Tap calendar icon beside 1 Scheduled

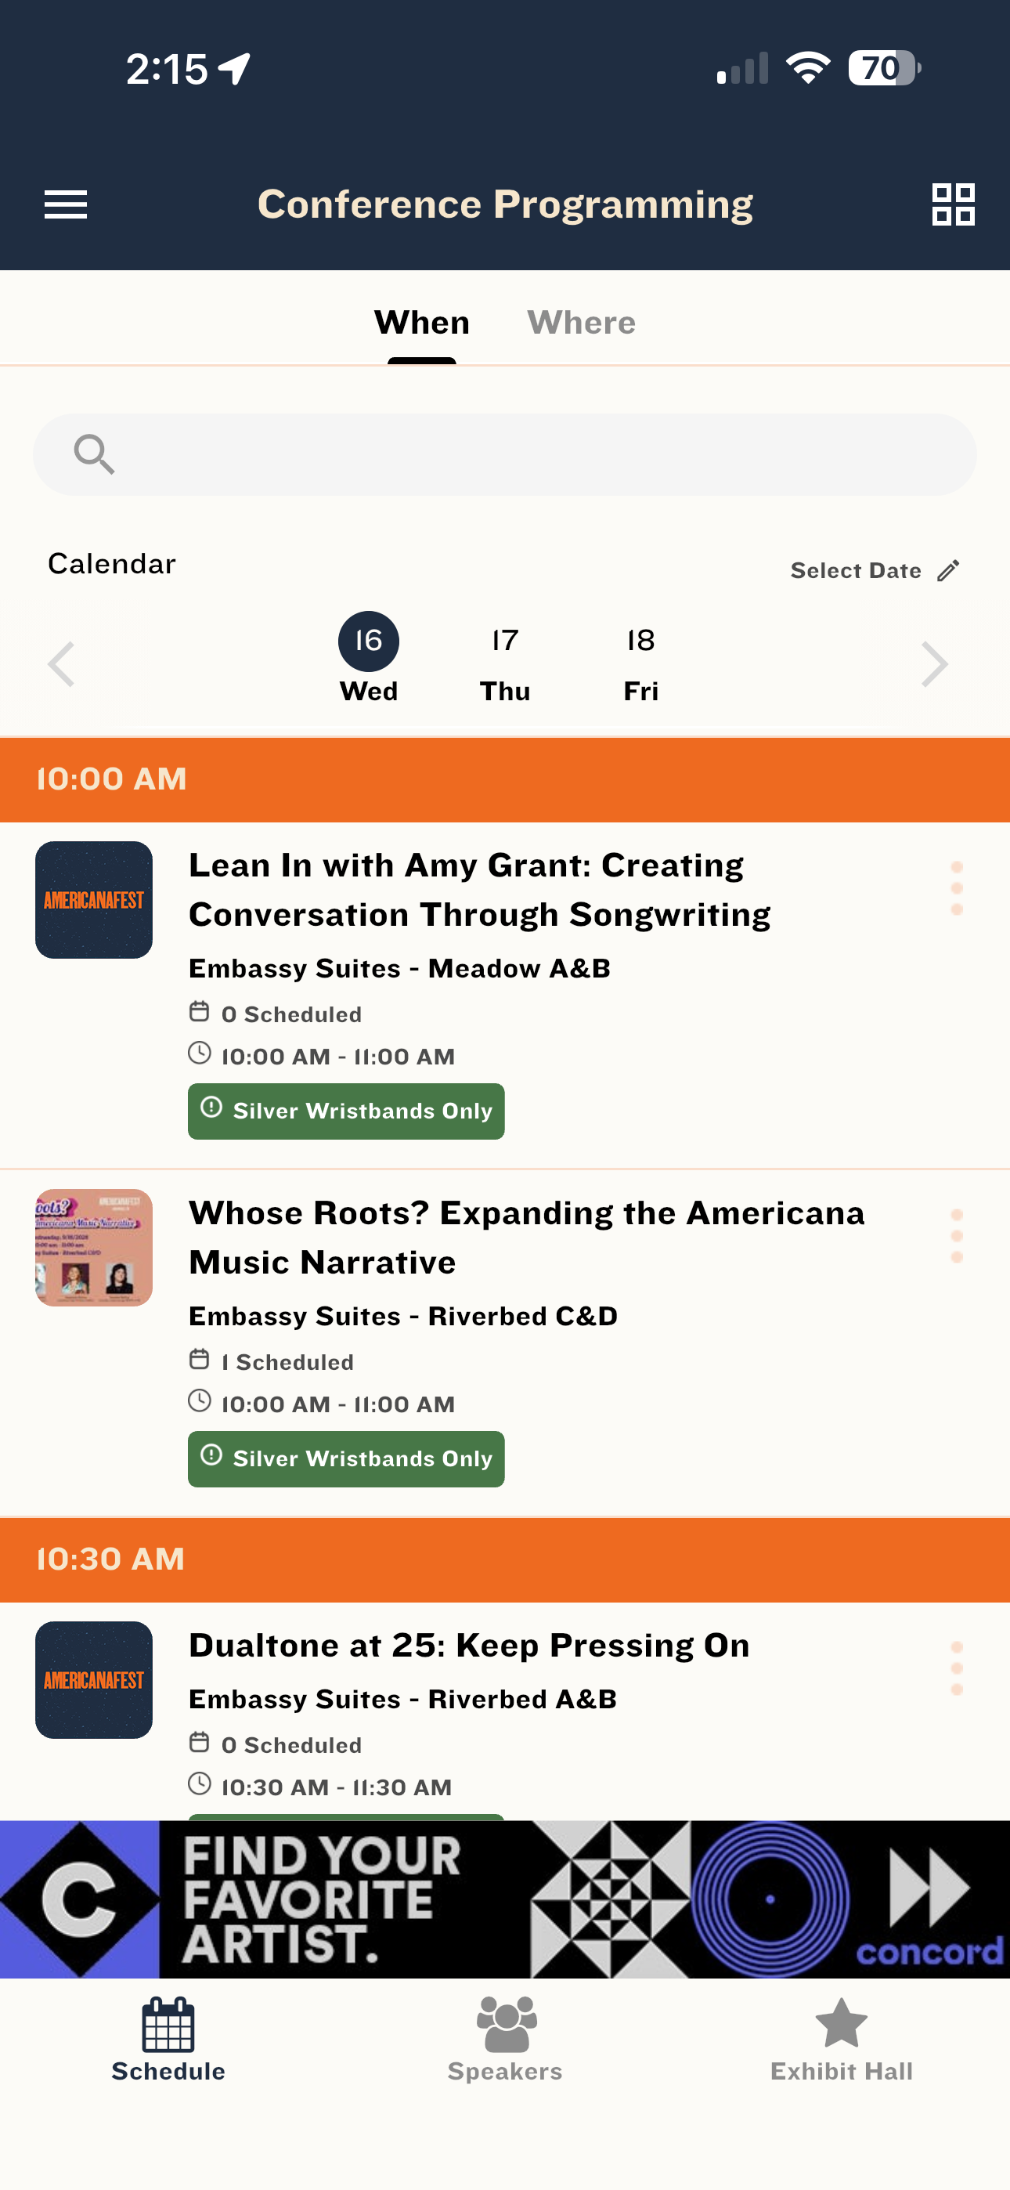[x=199, y=1360]
